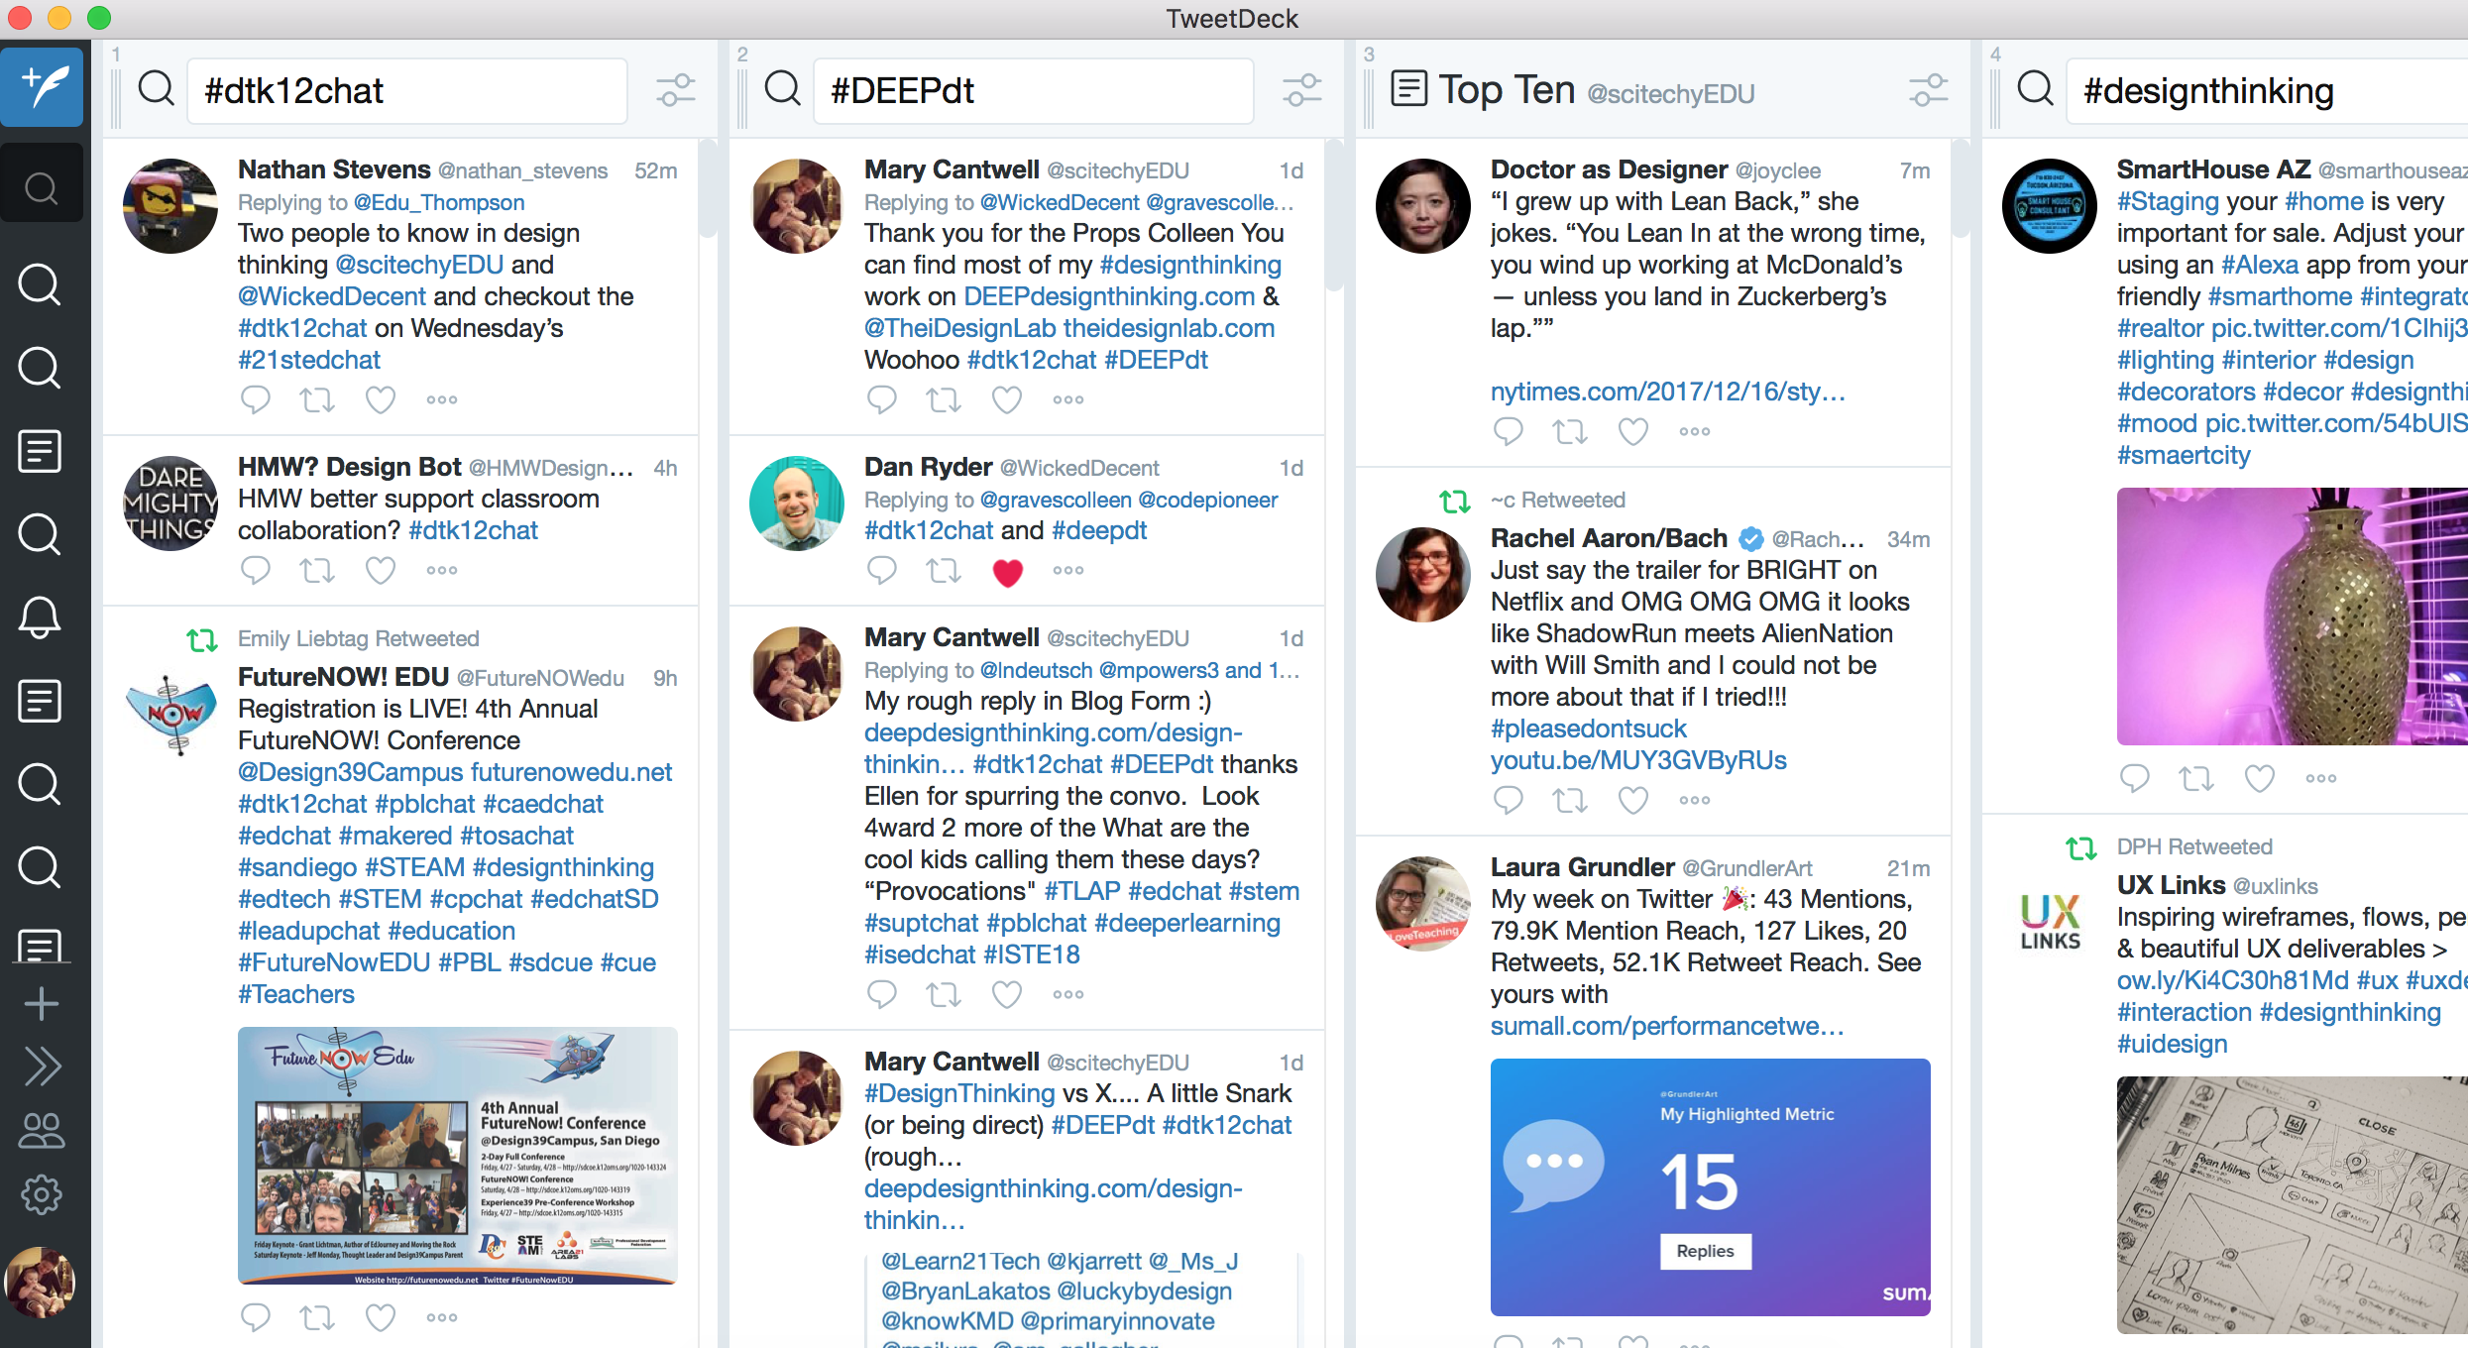Switch to the Replies metric on the highlighted card
2468x1348 pixels.
pyautogui.click(x=1705, y=1251)
